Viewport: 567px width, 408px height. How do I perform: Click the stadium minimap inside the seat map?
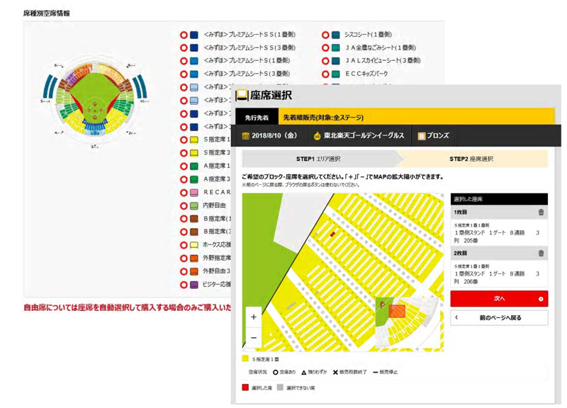[x=409, y=322]
